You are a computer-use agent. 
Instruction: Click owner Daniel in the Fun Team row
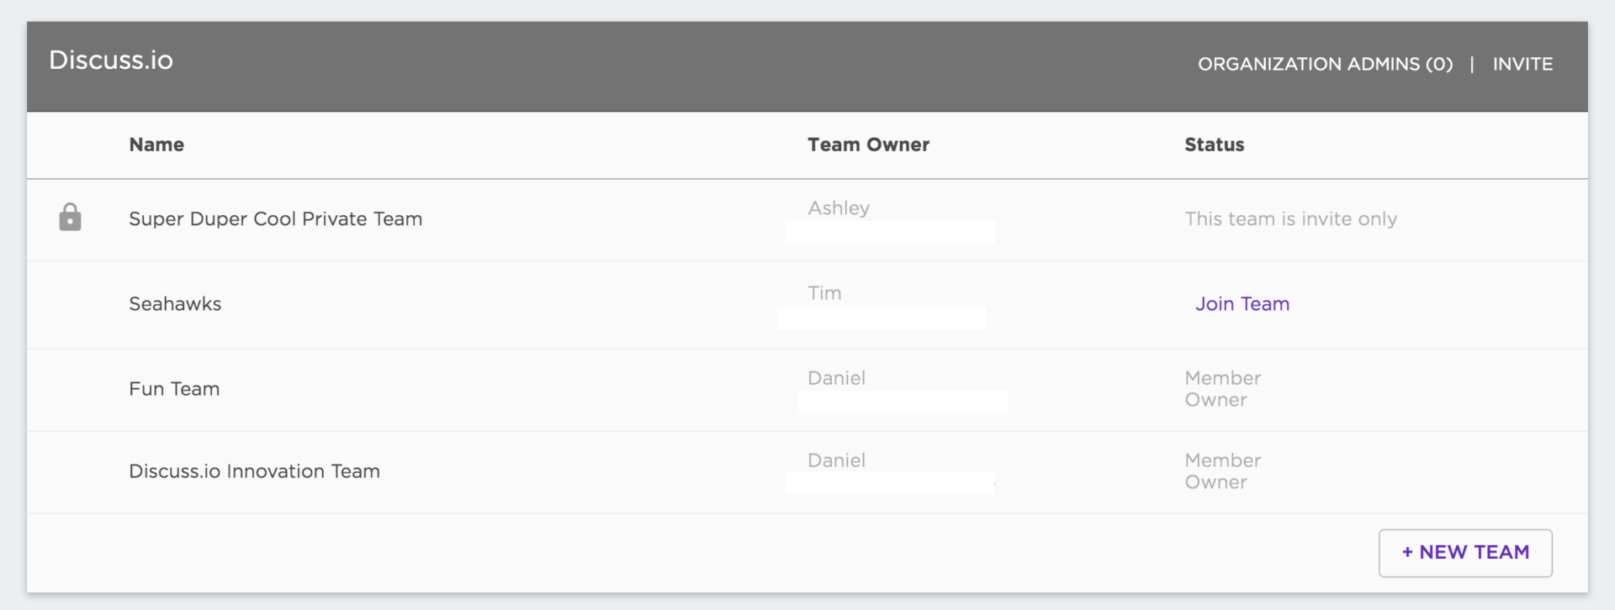(x=836, y=378)
